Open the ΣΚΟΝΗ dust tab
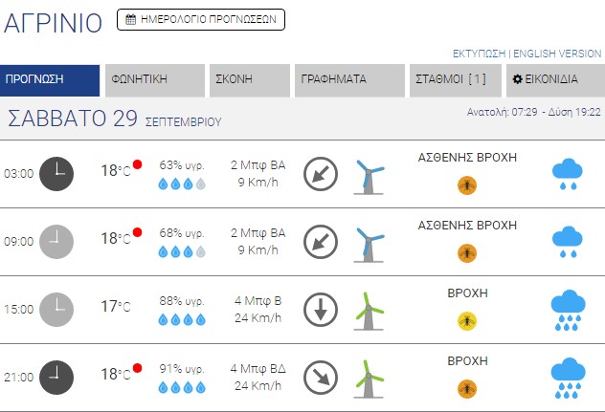The width and height of the screenshot is (605, 412). coord(249,80)
